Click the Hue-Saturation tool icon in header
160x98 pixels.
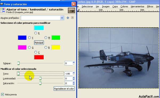(x=3, y=10)
